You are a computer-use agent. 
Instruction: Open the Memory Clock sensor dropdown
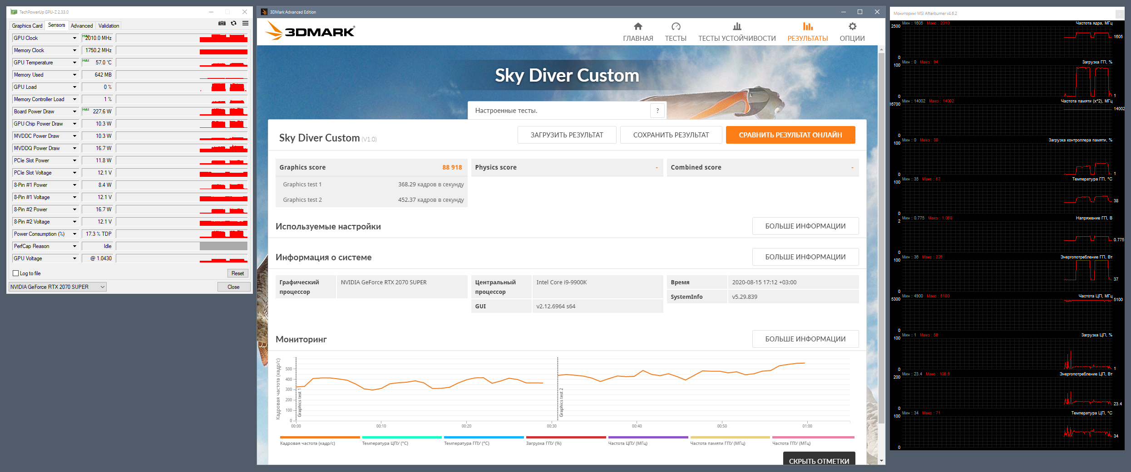(74, 50)
